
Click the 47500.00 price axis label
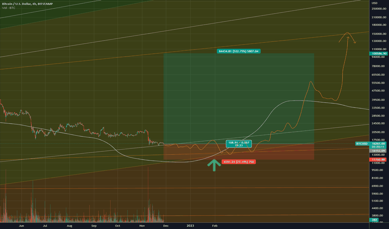(379, 91)
